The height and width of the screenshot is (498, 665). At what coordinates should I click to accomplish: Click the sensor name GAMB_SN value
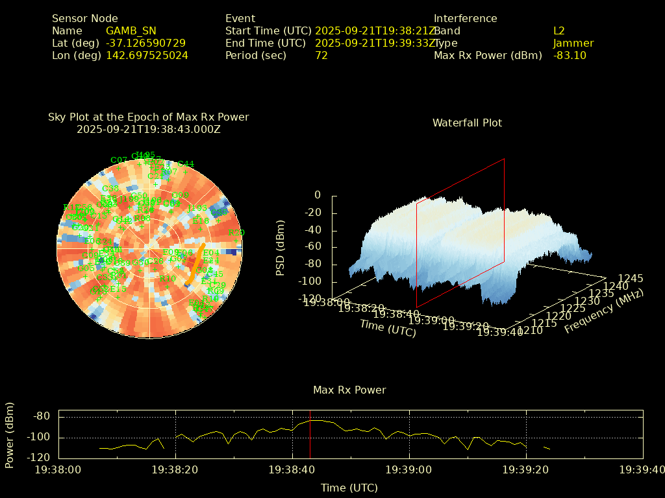click(131, 31)
